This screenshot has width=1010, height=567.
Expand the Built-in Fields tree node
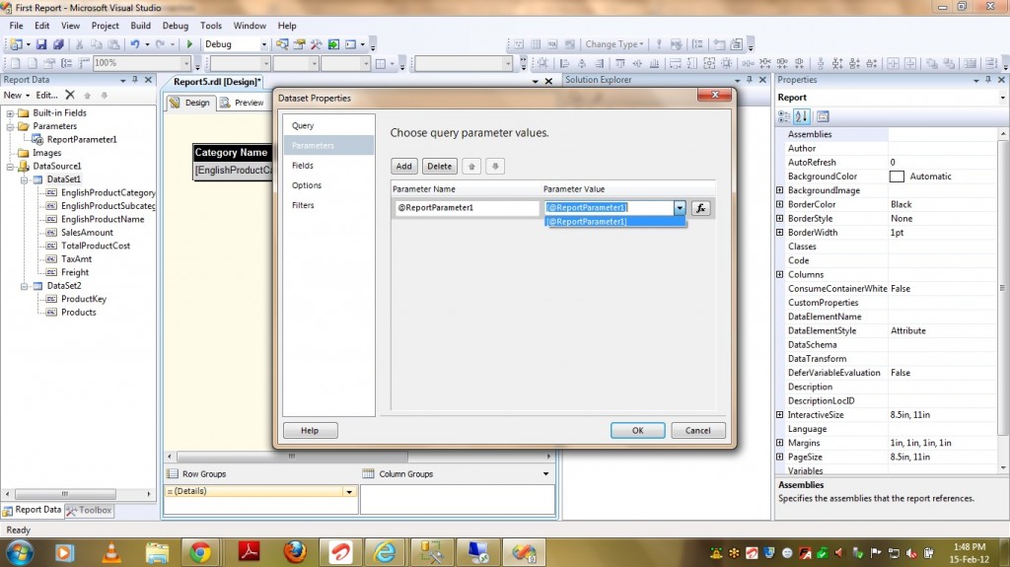tap(10, 113)
